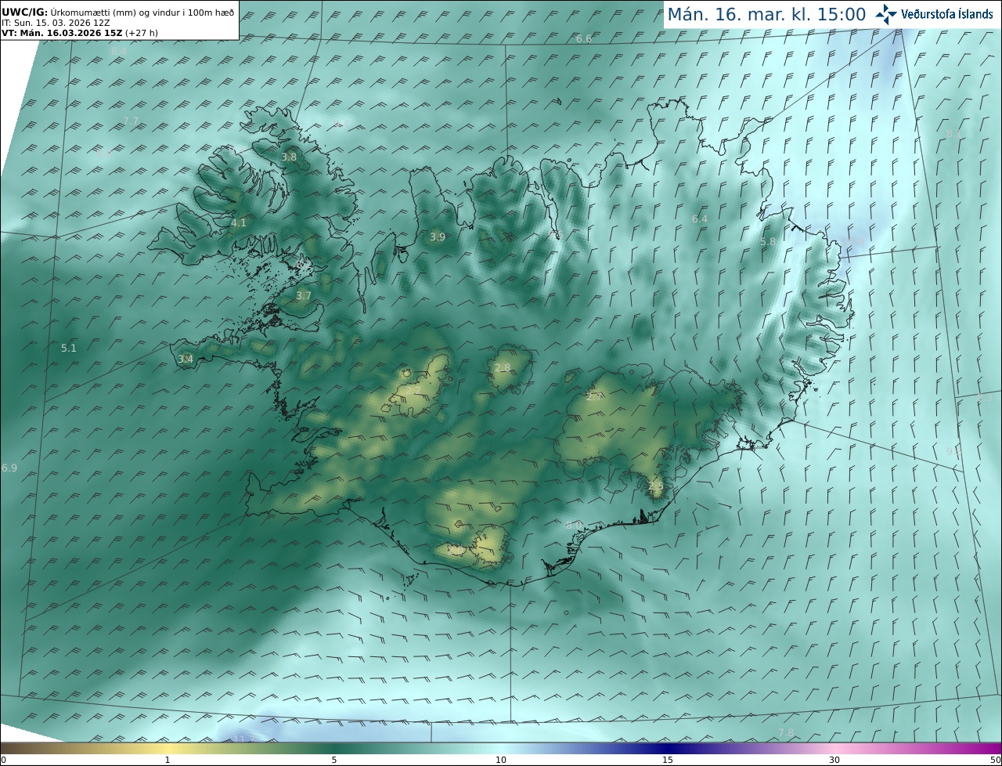Screen dimensions: 1002x766
Task: Click the 3.9 value label on the map
Action: click(438, 237)
